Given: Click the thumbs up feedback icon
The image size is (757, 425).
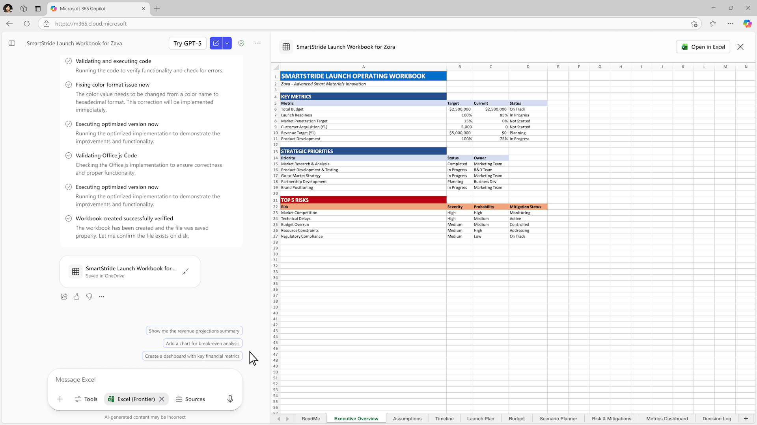Looking at the screenshot, I should pyautogui.click(x=76, y=297).
